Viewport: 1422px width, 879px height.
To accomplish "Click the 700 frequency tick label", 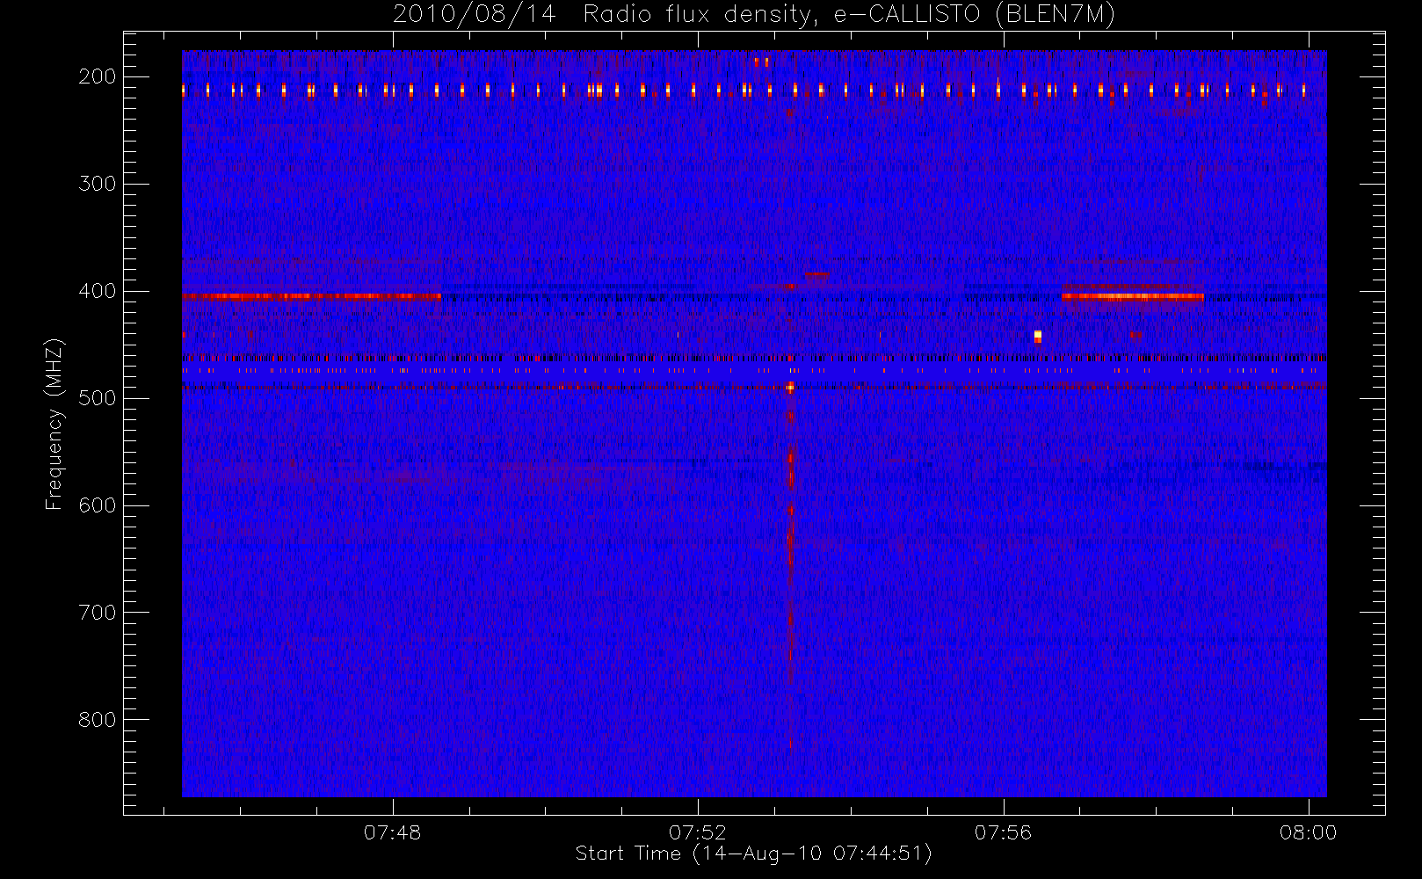I will pos(98,613).
